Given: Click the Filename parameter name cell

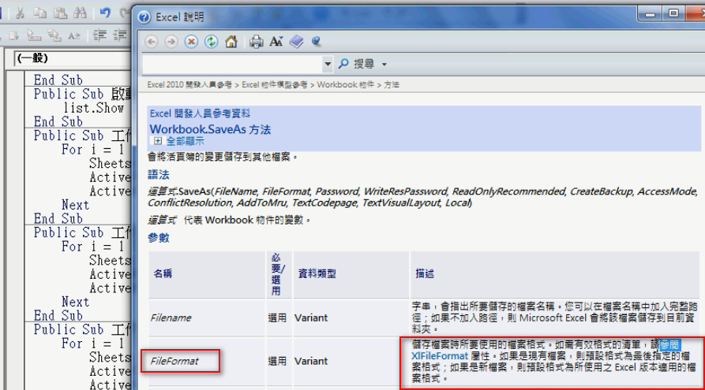Looking at the screenshot, I should [x=171, y=318].
